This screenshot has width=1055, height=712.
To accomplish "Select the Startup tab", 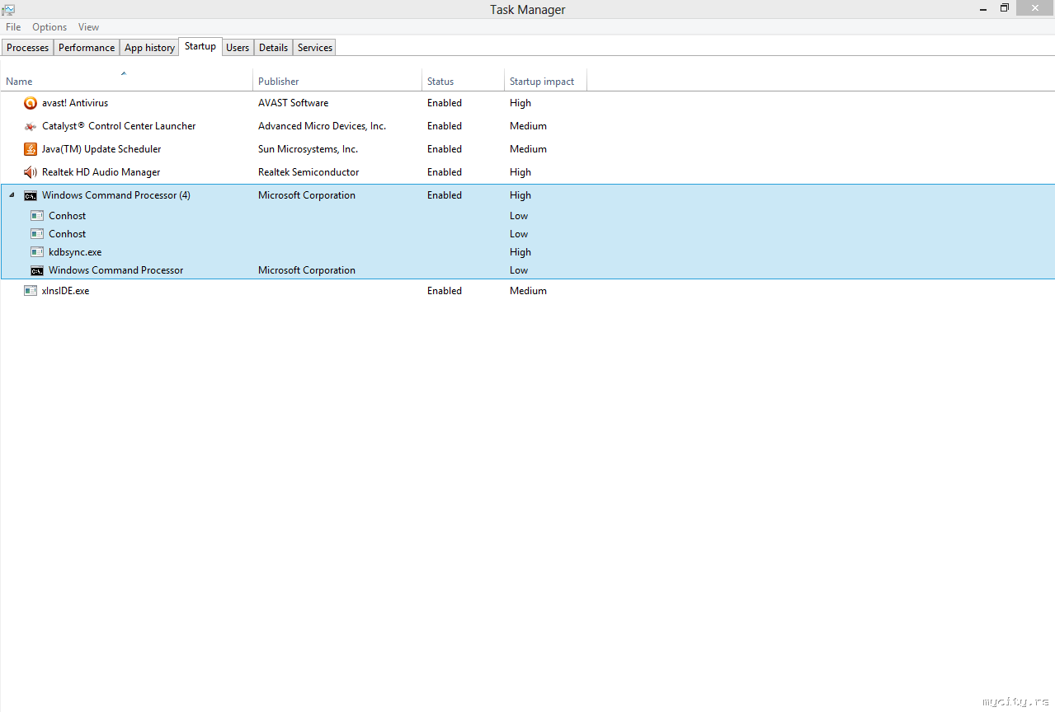I will [200, 46].
